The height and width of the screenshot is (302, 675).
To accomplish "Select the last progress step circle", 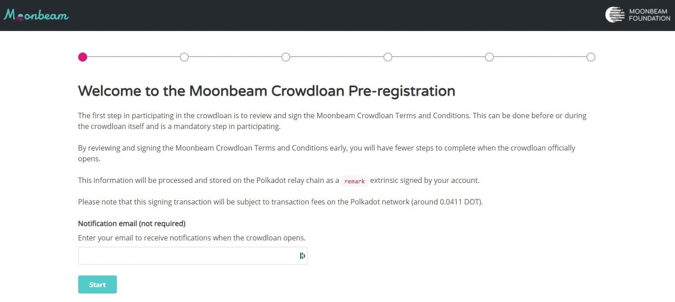I will 591,57.
